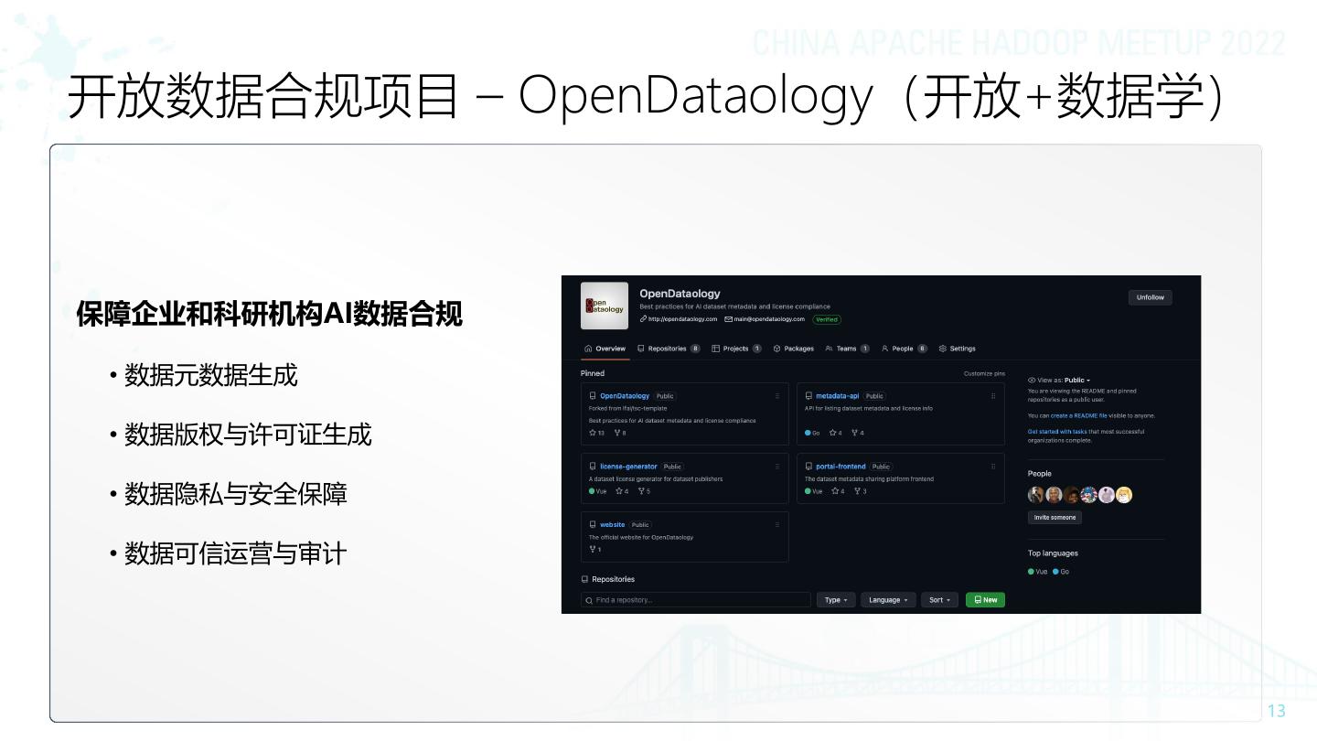Image resolution: width=1317 pixels, height=741 pixels.
Task: Open the People tab
Action: [905, 349]
